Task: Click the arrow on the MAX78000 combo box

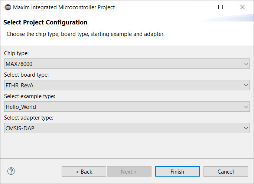Action: 246,64
